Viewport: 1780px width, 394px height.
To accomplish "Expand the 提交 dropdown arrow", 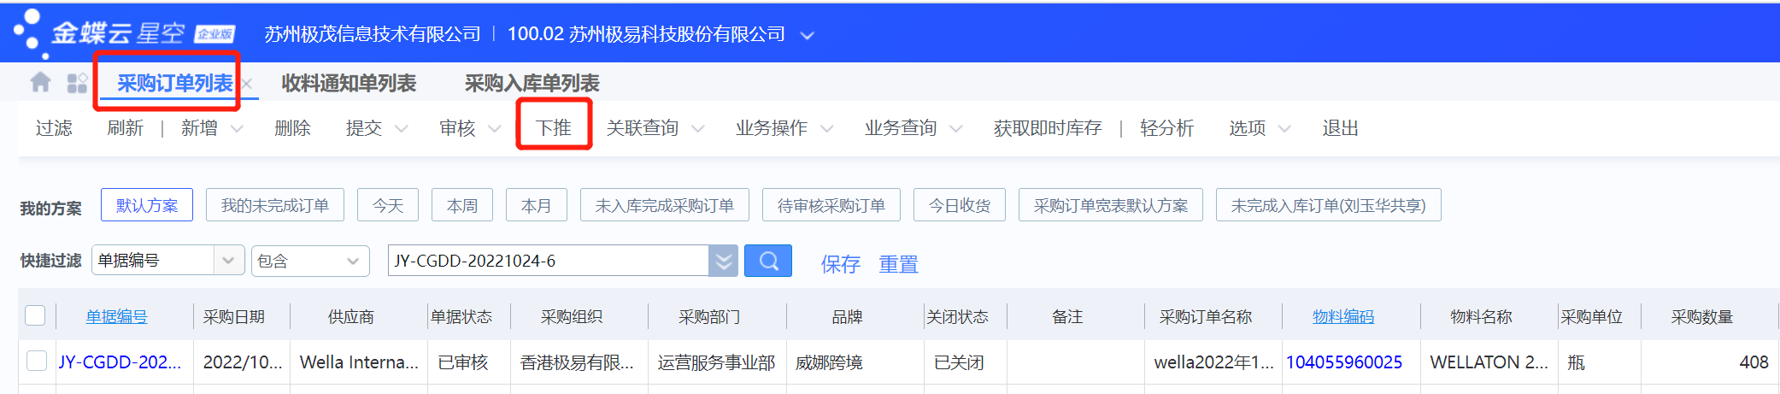I will tap(401, 129).
